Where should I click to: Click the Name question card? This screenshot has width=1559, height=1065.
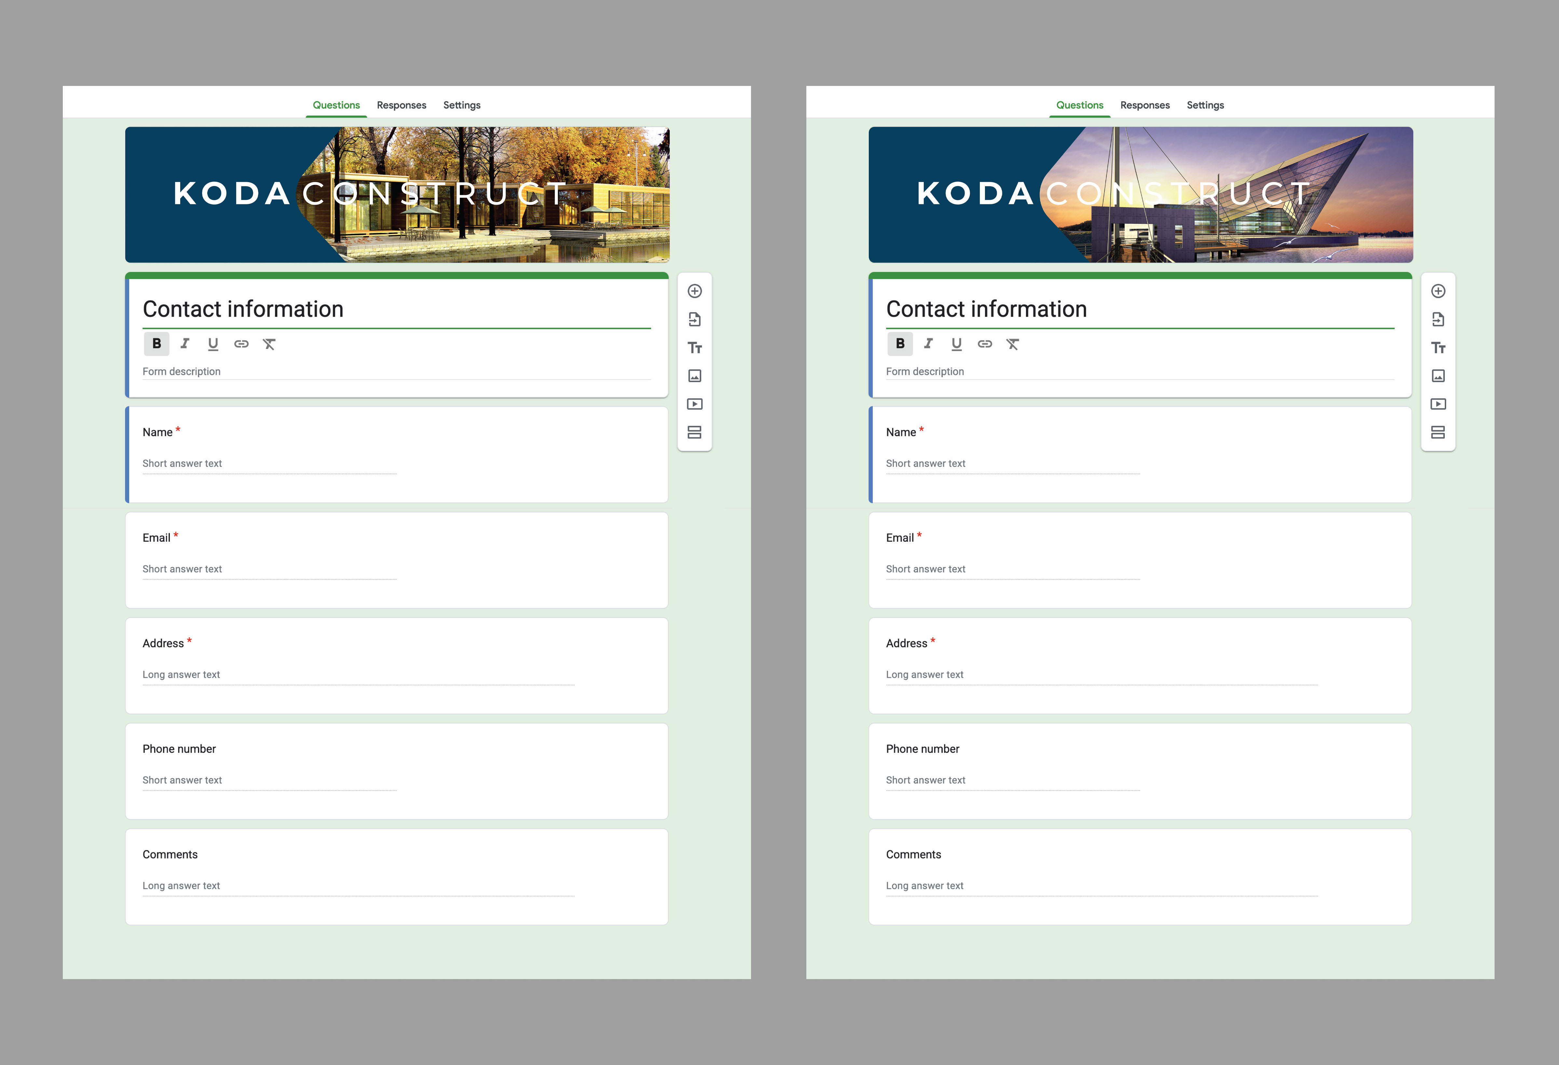[396, 455]
